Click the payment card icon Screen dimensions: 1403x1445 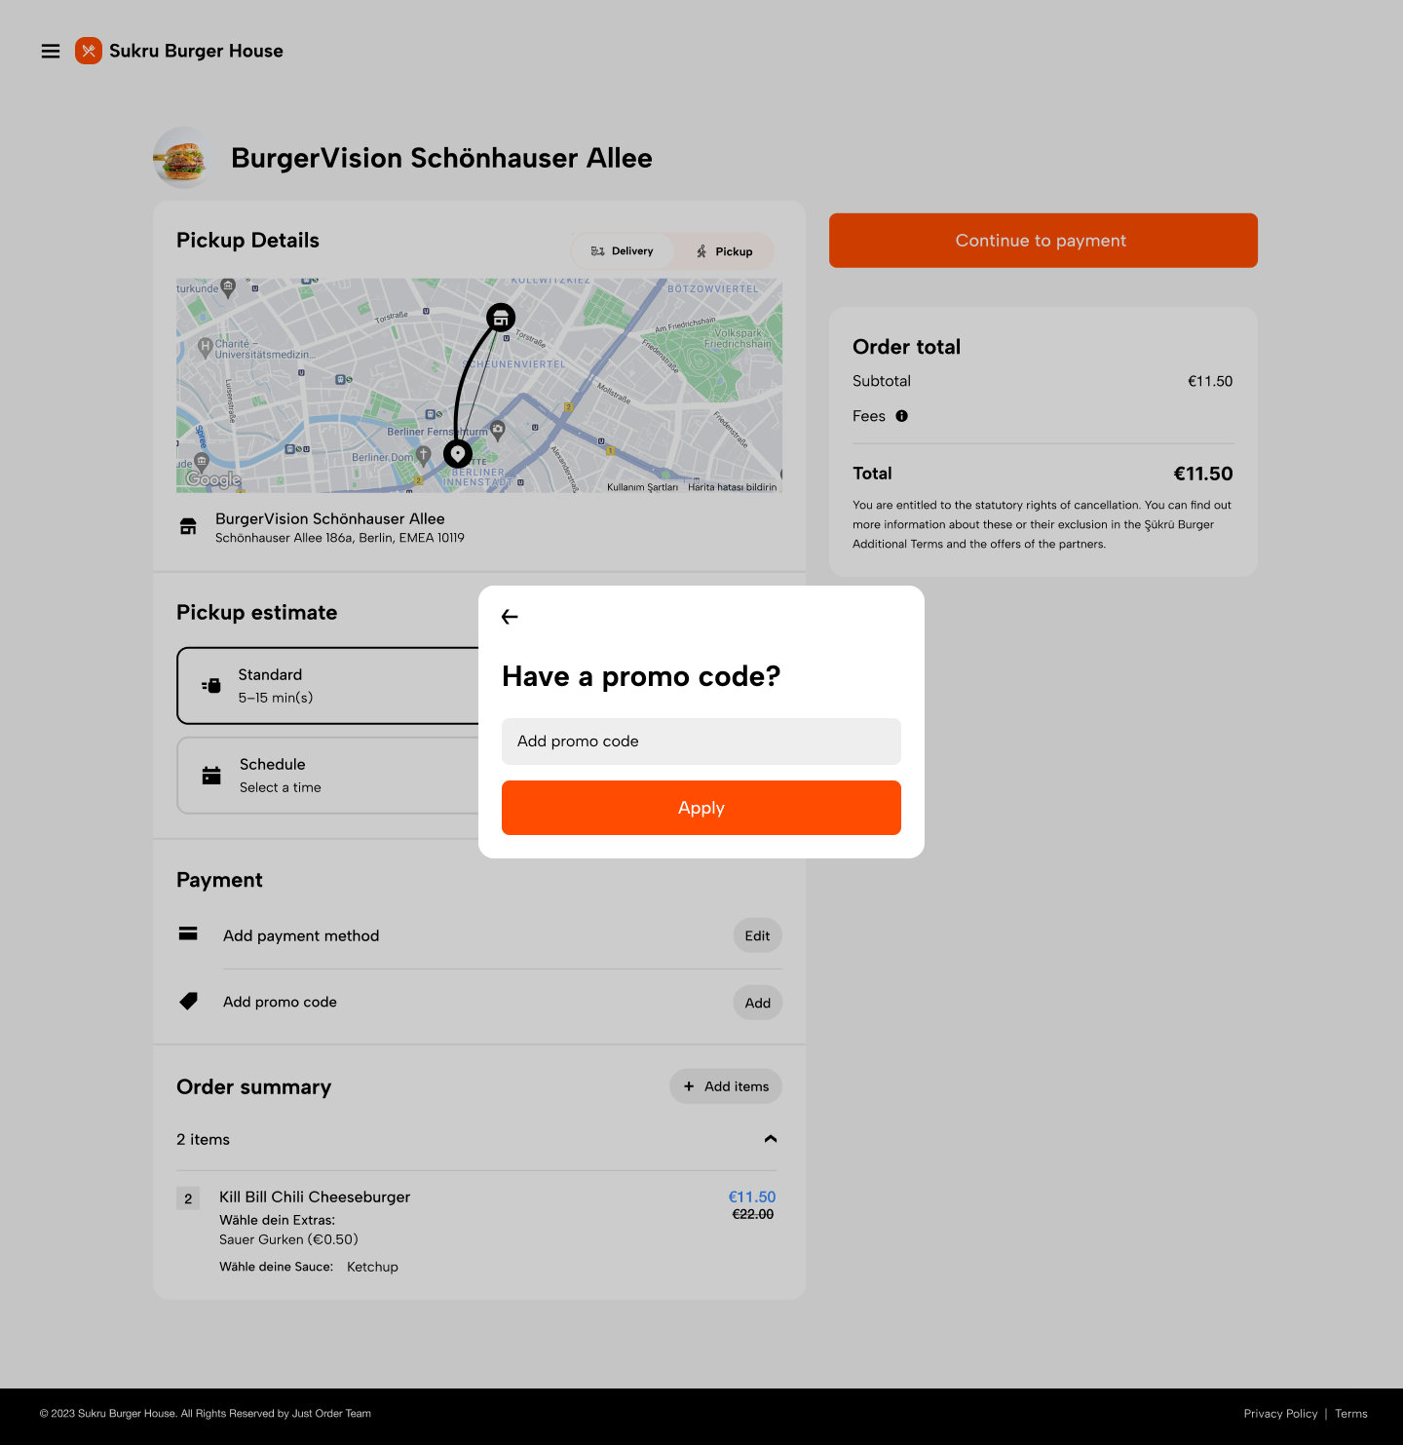click(189, 933)
